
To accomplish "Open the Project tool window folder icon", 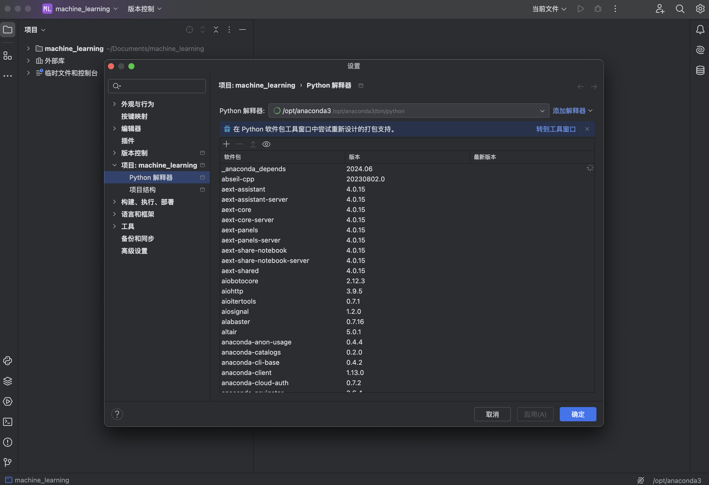I will [8, 30].
